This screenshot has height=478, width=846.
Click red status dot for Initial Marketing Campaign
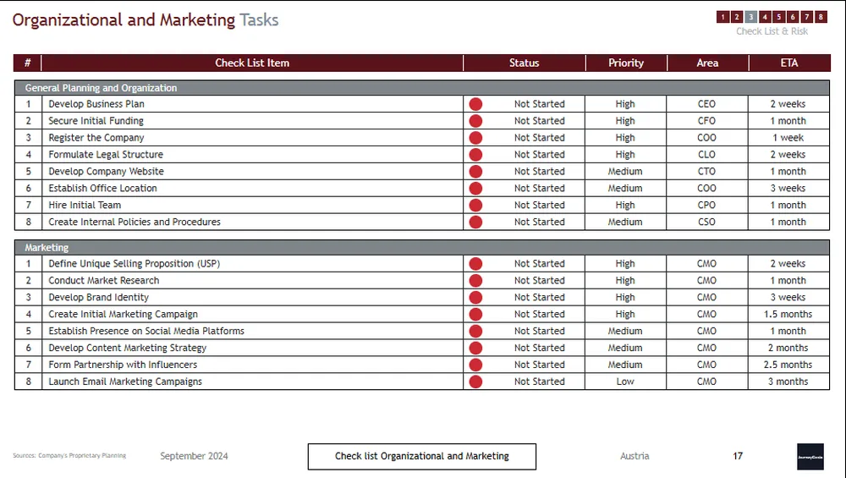pos(475,314)
